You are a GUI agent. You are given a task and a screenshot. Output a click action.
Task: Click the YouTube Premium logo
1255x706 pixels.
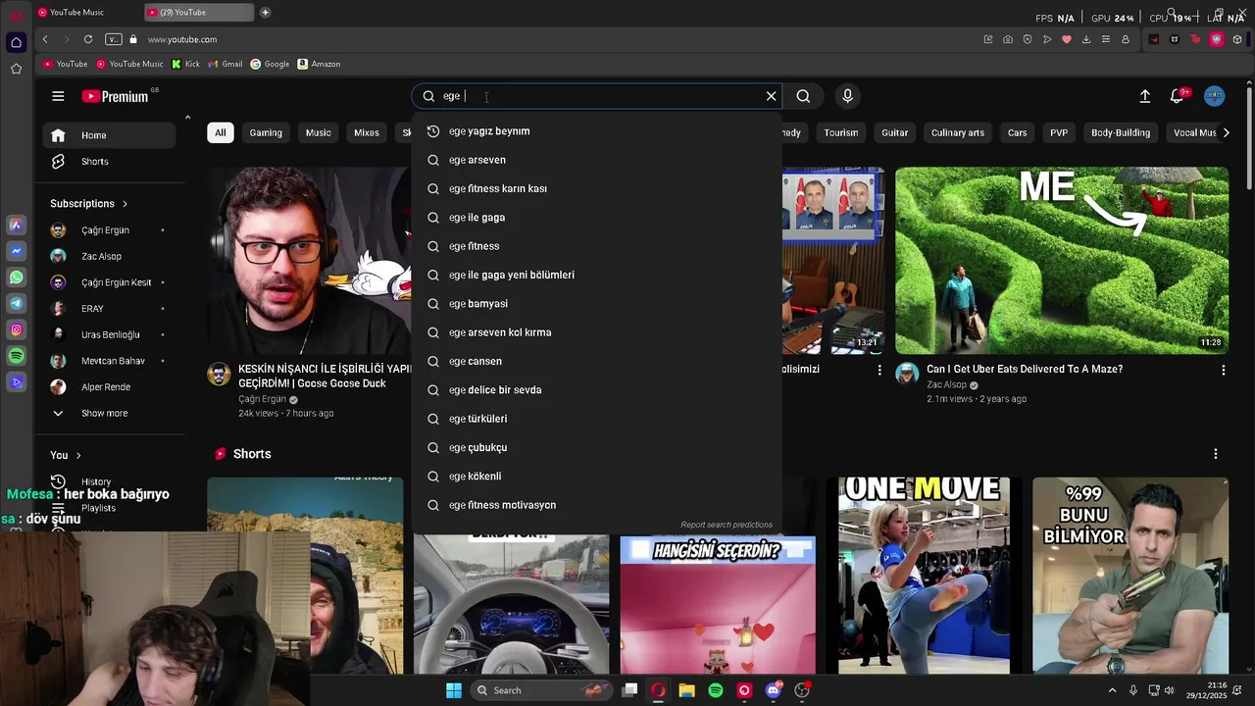[115, 96]
